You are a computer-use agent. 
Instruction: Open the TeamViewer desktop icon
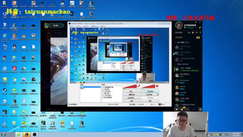[5, 102]
